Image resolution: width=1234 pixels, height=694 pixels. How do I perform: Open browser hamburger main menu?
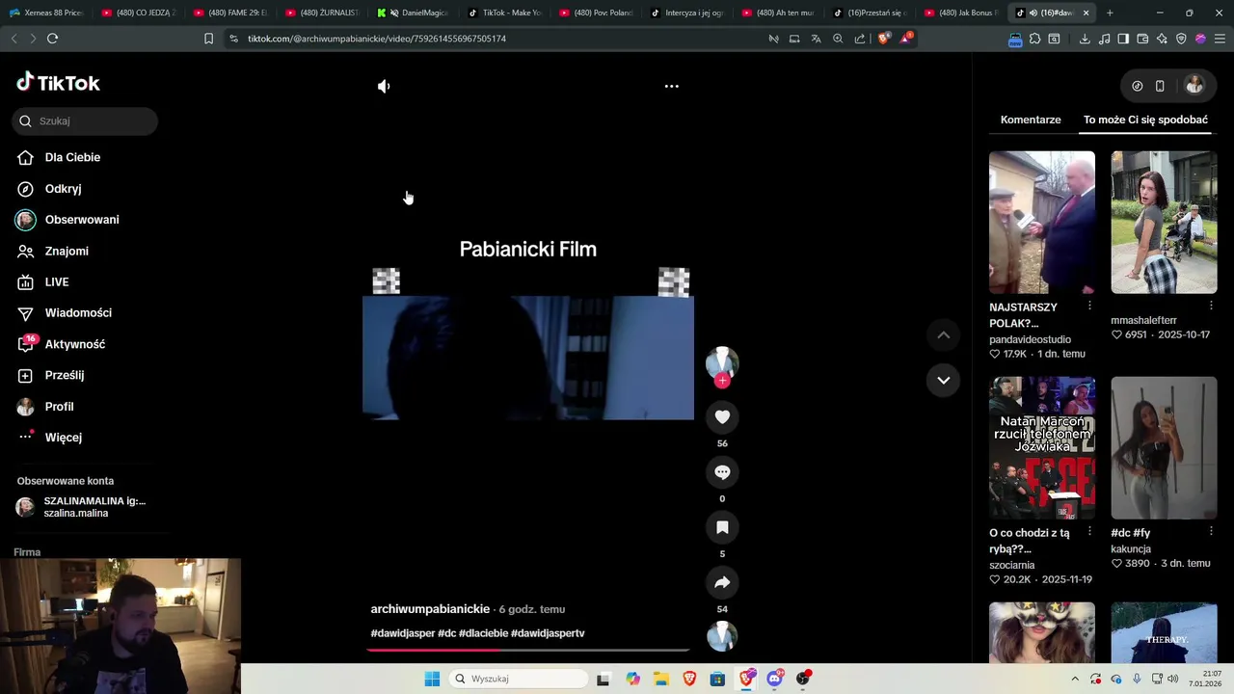coord(1220,39)
